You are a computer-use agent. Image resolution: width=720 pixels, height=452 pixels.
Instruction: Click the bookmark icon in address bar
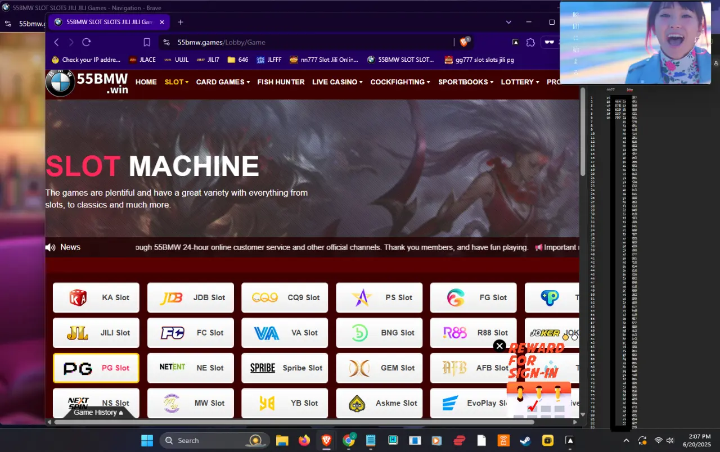[x=147, y=42]
